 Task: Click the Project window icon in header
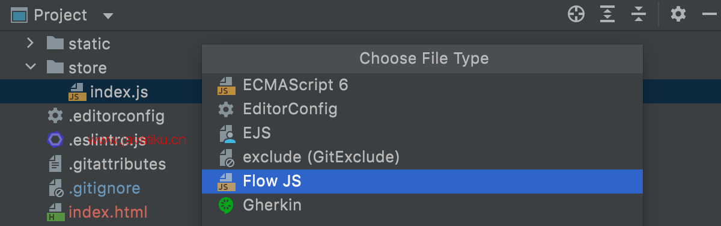coord(19,14)
